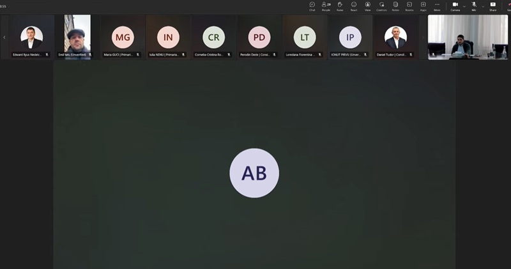
Task: Click the Leave meeting button
Action: (x=508, y=6)
